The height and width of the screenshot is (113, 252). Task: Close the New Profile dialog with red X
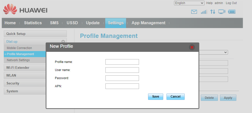[192, 47]
